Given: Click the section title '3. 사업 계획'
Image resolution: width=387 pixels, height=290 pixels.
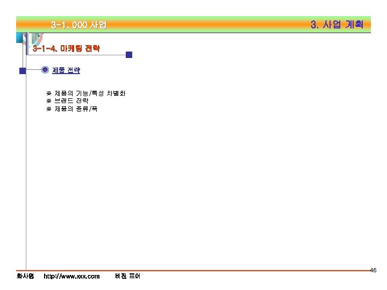Looking at the screenshot, I should (x=337, y=24).
